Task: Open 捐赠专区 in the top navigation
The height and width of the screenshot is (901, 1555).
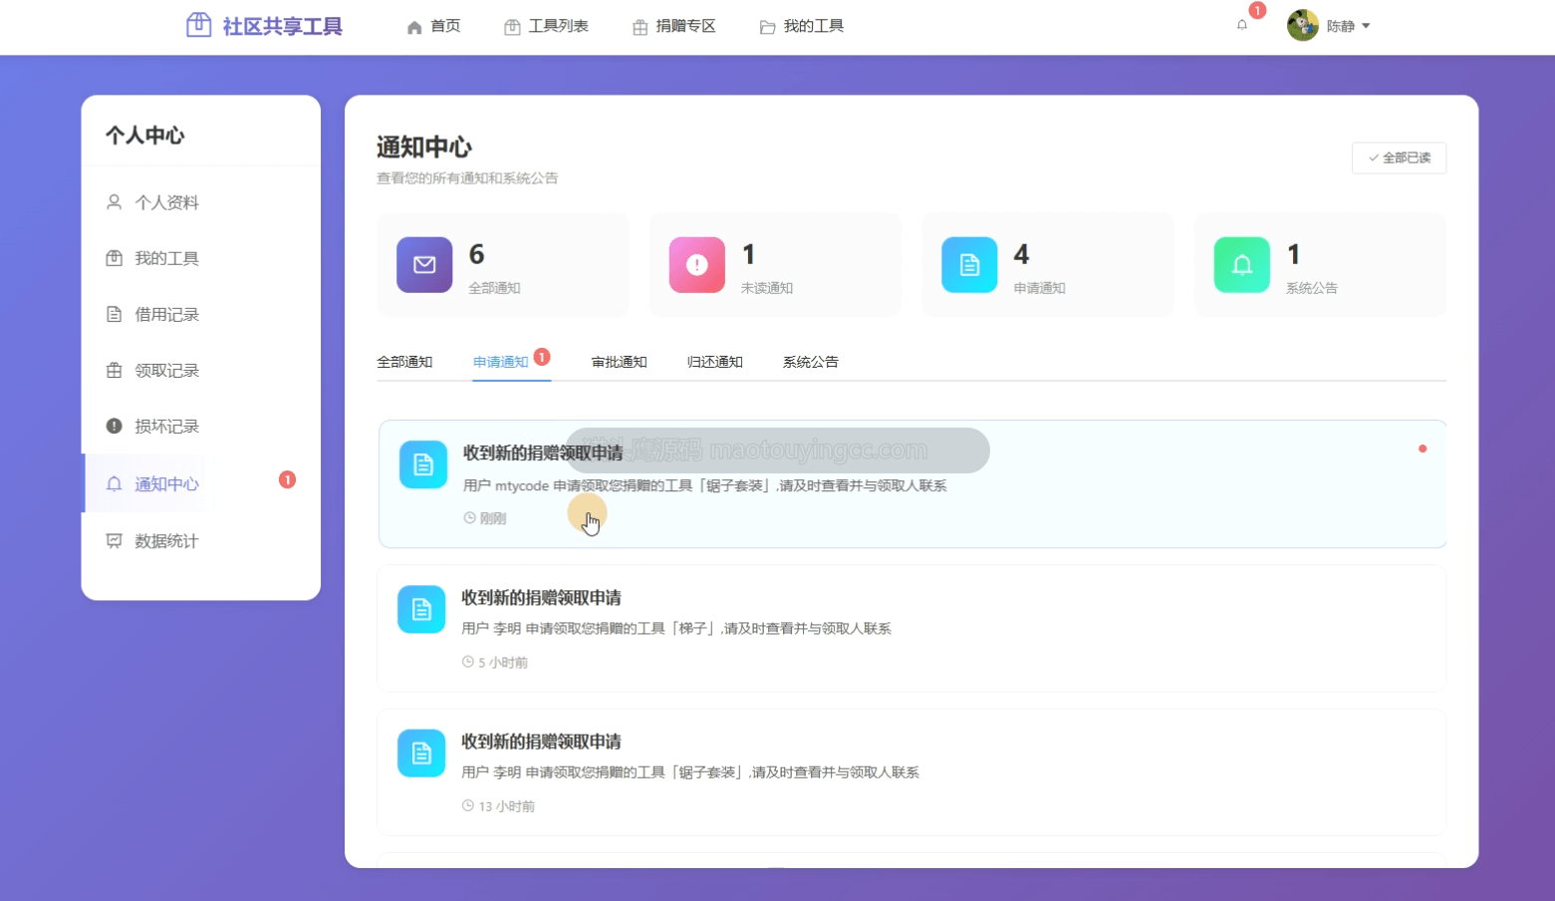Action: [x=673, y=26]
